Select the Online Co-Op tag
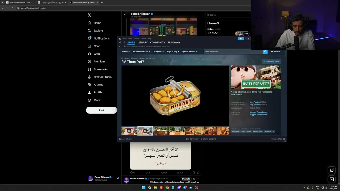The width and height of the screenshot is (340, 191). (x=258, y=132)
